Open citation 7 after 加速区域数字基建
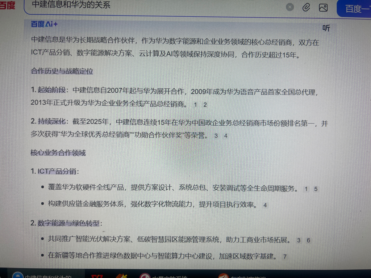Image resolution: width=371 pixels, height=278 pixels. click(x=285, y=257)
